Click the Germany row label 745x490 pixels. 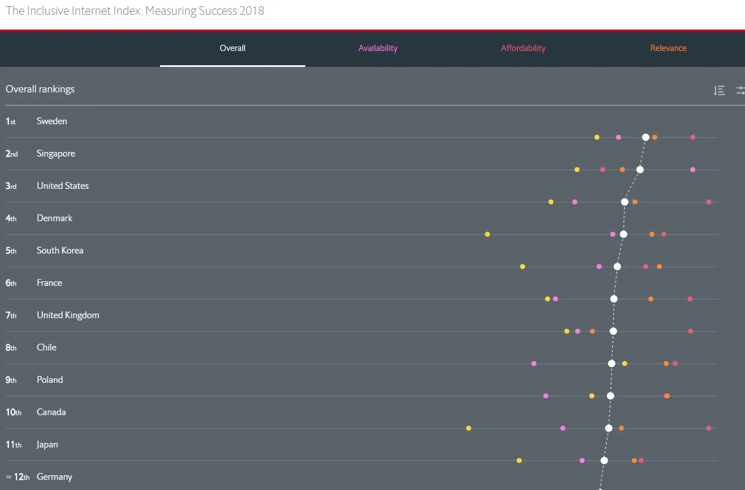click(x=54, y=477)
